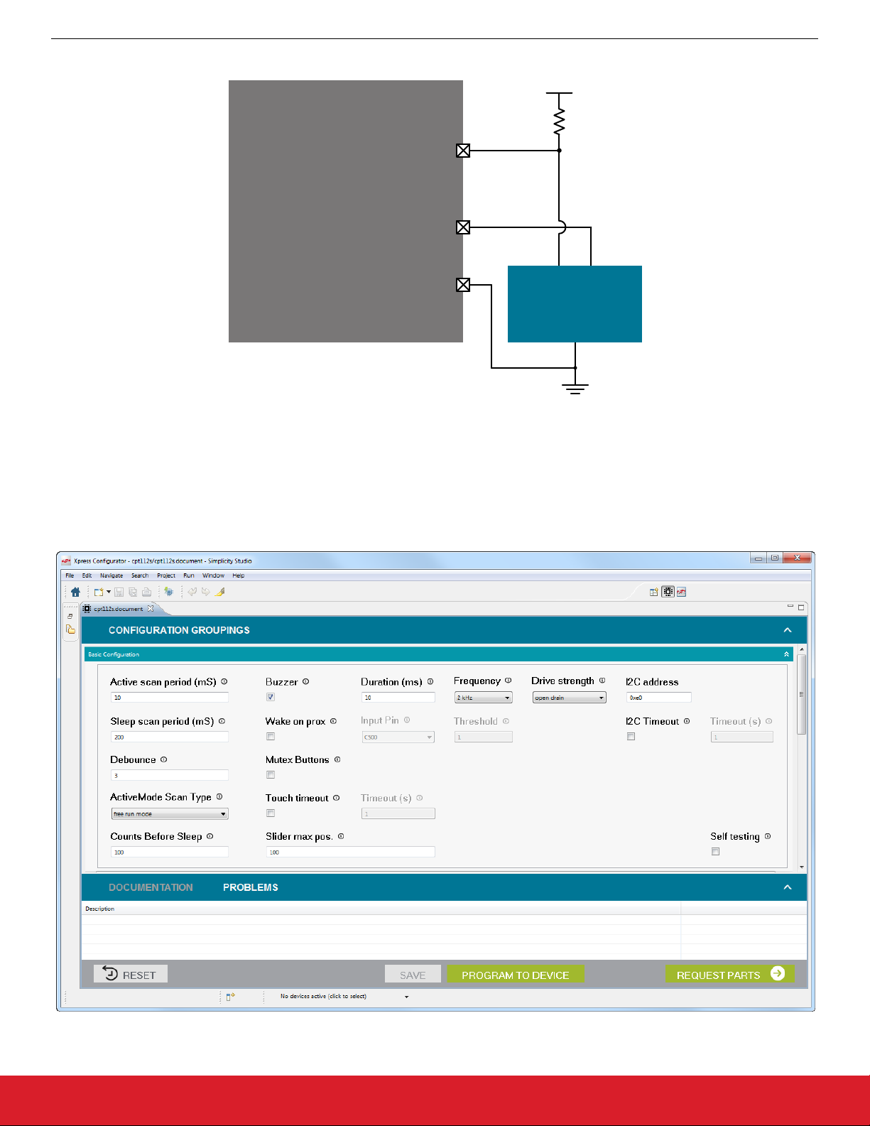The width and height of the screenshot is (870, 1126).
Task: Click the chip device toolbar icon
Action: coord(168,592)
